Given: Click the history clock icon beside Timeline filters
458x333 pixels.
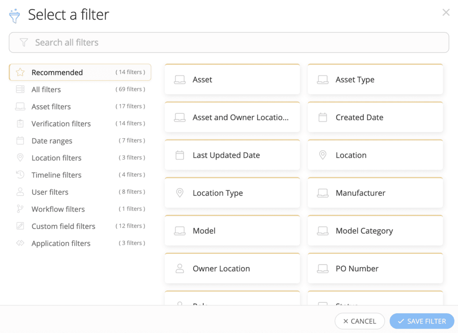Looking at the screenshot, I should [20, 175].
